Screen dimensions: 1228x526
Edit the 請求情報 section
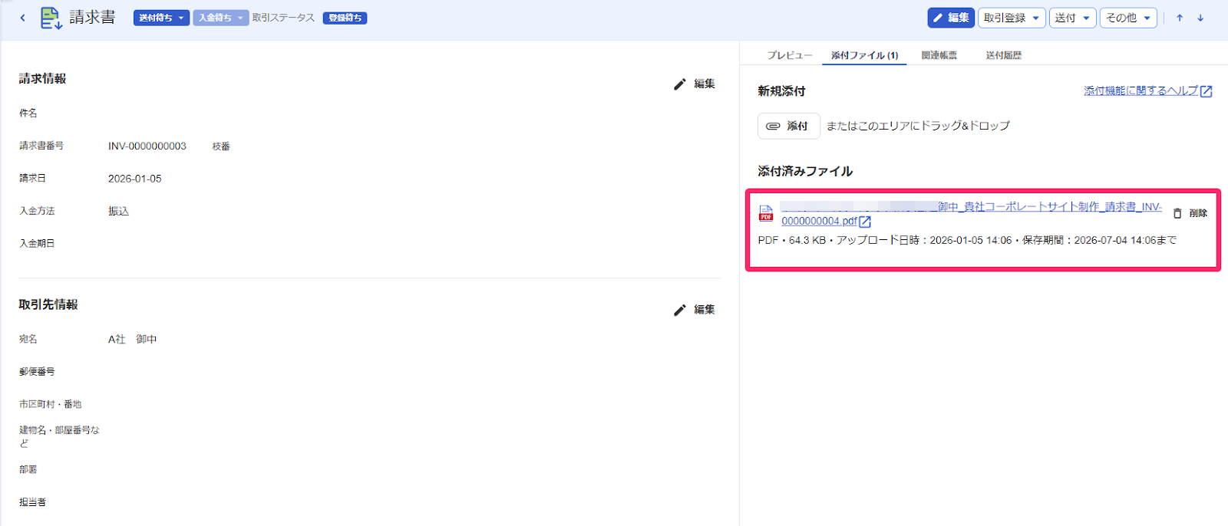[x=694, y=84]
